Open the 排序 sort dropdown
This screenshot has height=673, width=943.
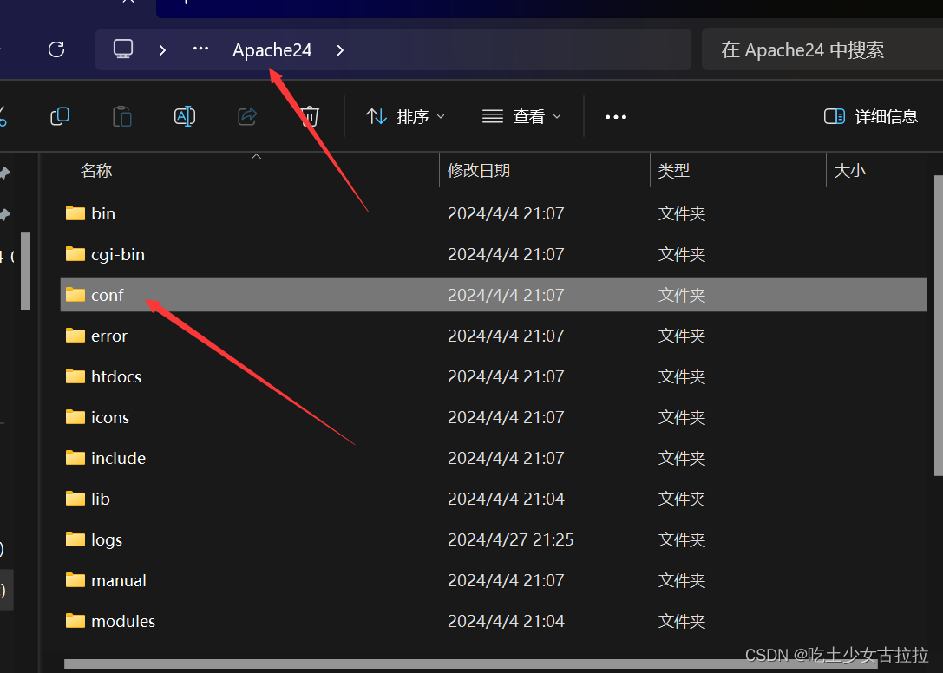(x=404, y=115)
